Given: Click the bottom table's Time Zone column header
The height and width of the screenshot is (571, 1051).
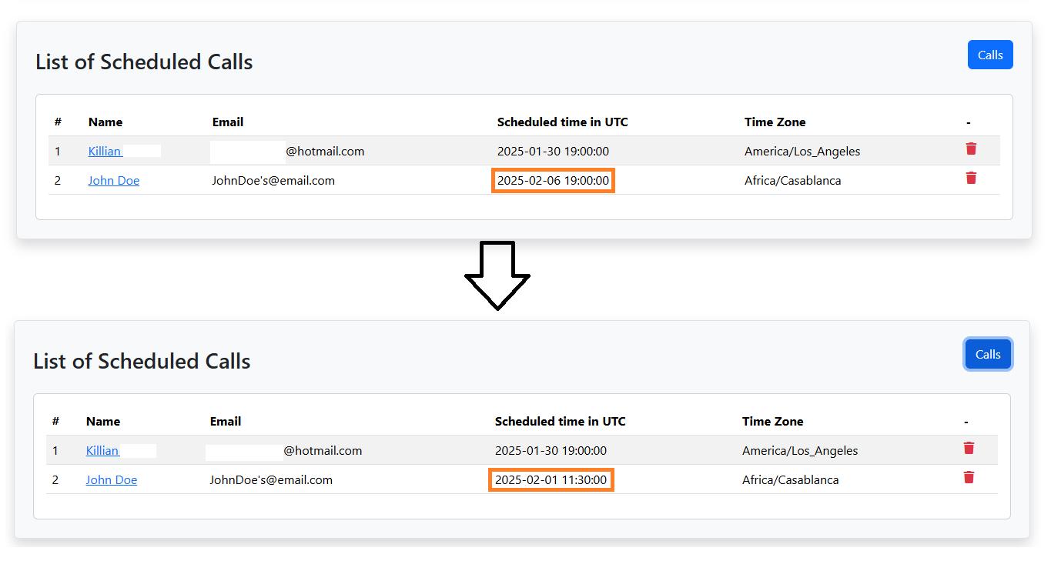Looking at the screenshot, I should click(x=772, y=422).
